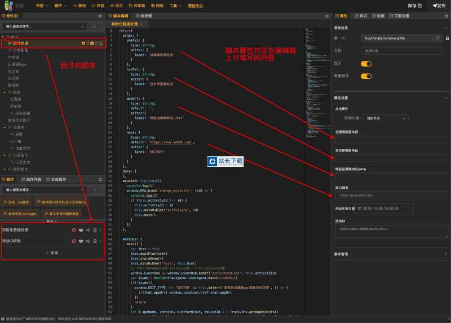
Task: Toggle the eye icon on 初始化数据处理 script
Action: pyautogui.click(x=81, y=230)
